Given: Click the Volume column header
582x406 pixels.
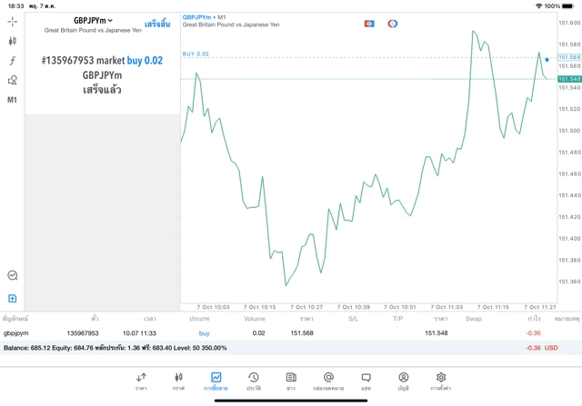Looking at the screenshot, I should pos(255,319).
